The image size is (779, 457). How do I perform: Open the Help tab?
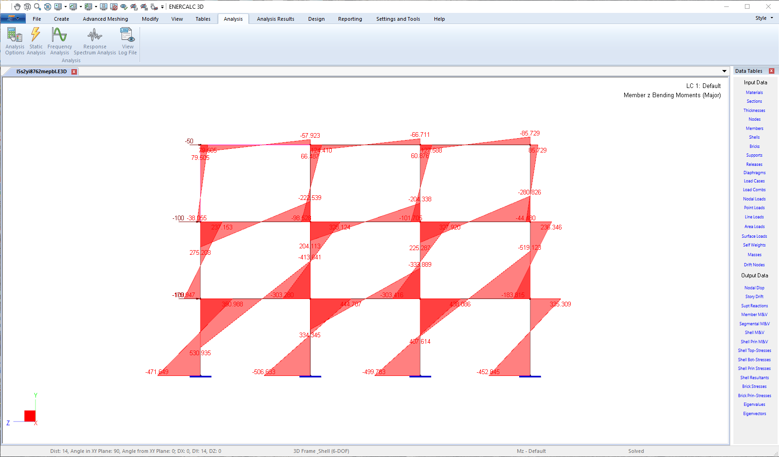[439, 19]
